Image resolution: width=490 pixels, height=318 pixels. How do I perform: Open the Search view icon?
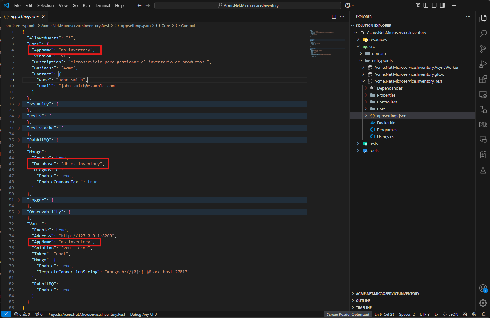483,34
